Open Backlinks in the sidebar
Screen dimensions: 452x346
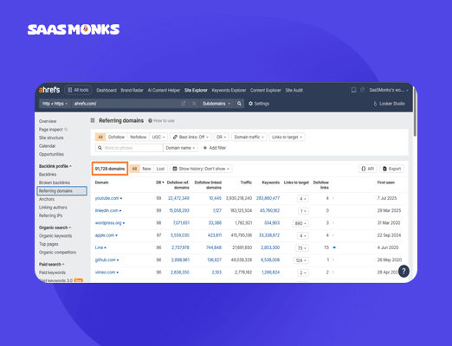(x=48, y=175)
